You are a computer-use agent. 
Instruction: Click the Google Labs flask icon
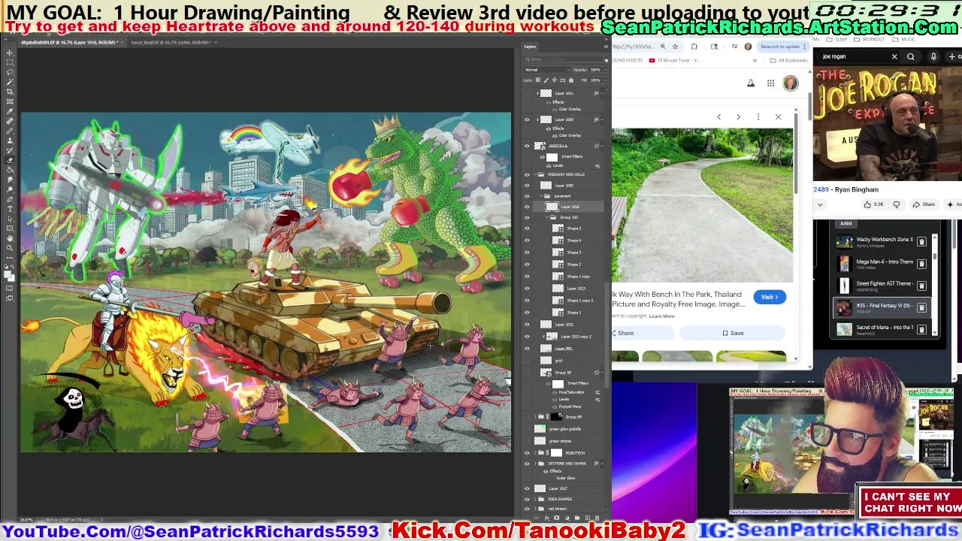pyautogui.click(x=750, y=83)
